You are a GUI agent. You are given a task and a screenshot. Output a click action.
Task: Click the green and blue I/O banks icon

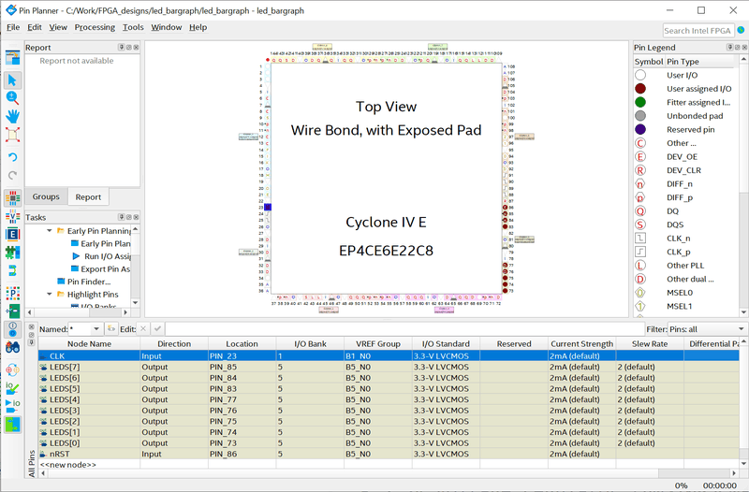[12, 252]
